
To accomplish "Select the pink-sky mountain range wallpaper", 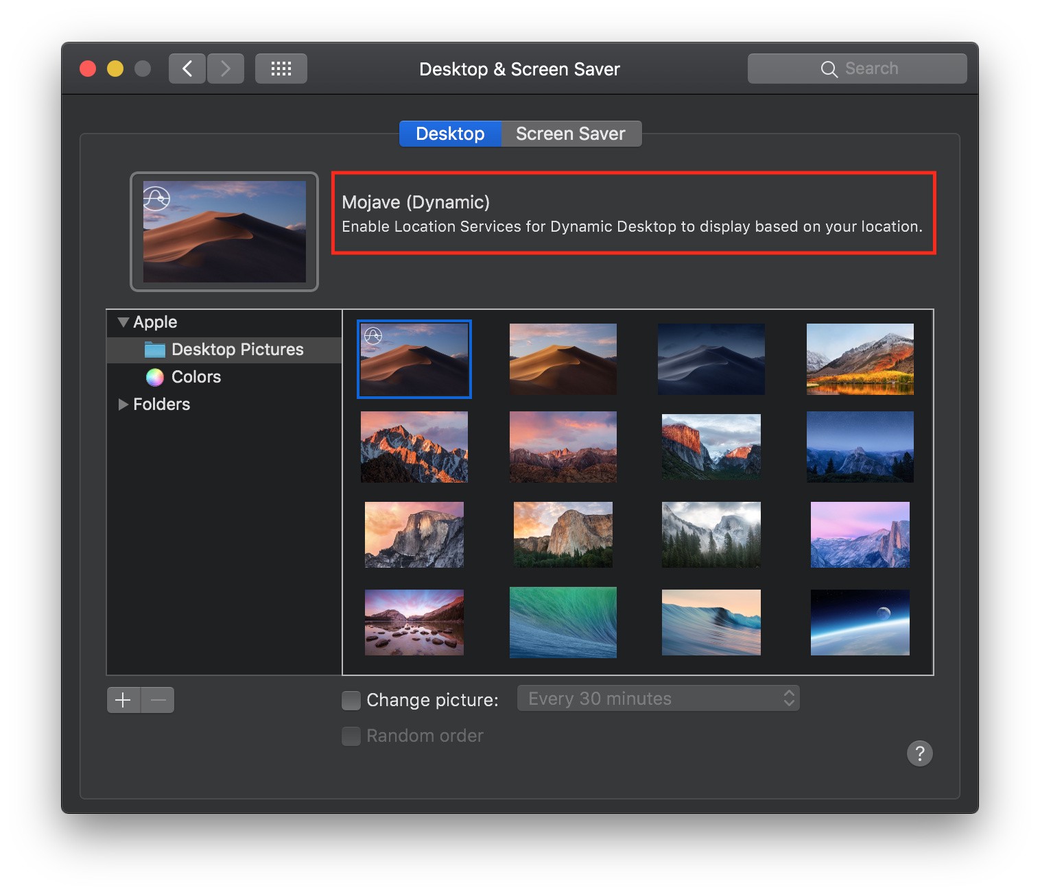I will pos(563,447).
